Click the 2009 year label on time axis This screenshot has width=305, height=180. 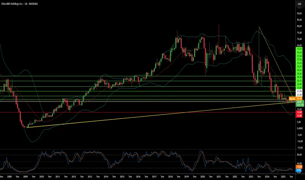[x=25, y=177]
